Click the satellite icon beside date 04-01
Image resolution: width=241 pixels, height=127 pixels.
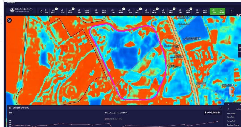(x=96, y=10)
